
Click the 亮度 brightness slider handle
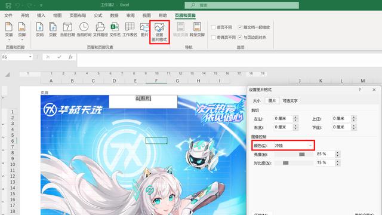coord(302,154)
